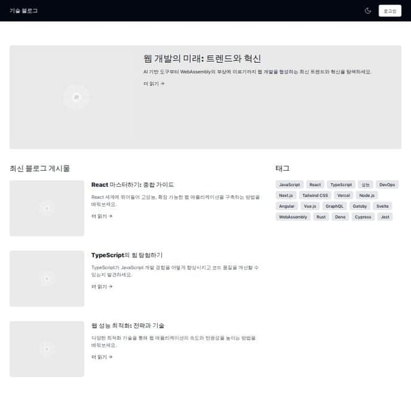Open the 웹 개발의 미래 featured headline
Viewport: 411px width, 401px height.
tap(202, 58)
